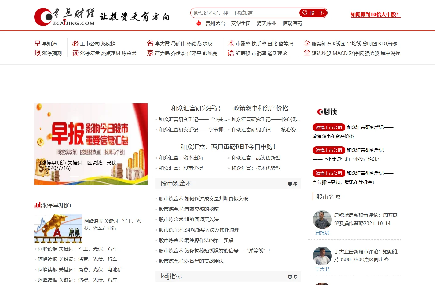Click 读懂上市公司 tag beside 字节押注豆包
Image resolution: width=435 pixels, height=285 pixels.
pyautogui.click(x=329, y=173)
